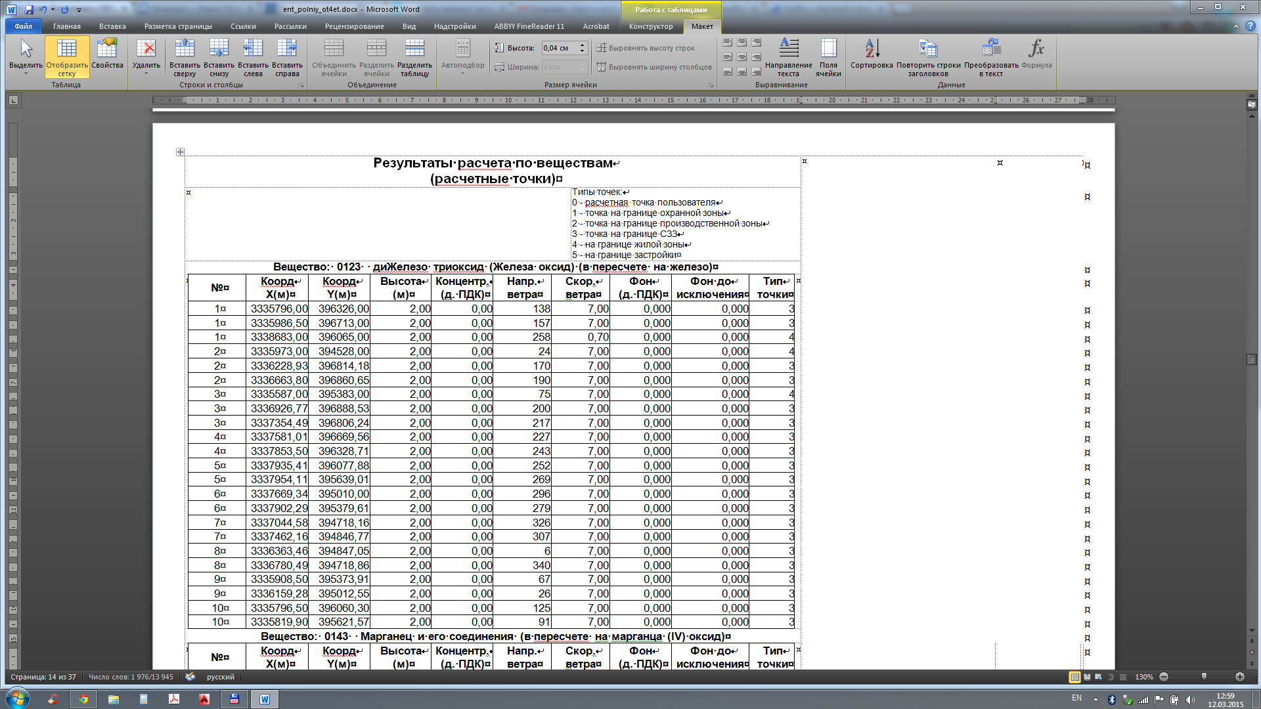Image resolution: width=1261 pixels, height=709 pixels.
Task: Open table Properties icon
Action: click(107, 49)
